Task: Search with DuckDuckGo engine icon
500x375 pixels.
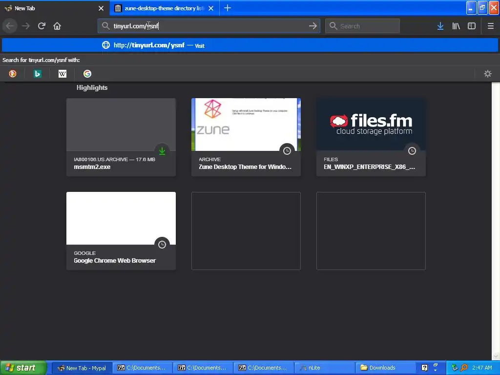Action: 12,74
